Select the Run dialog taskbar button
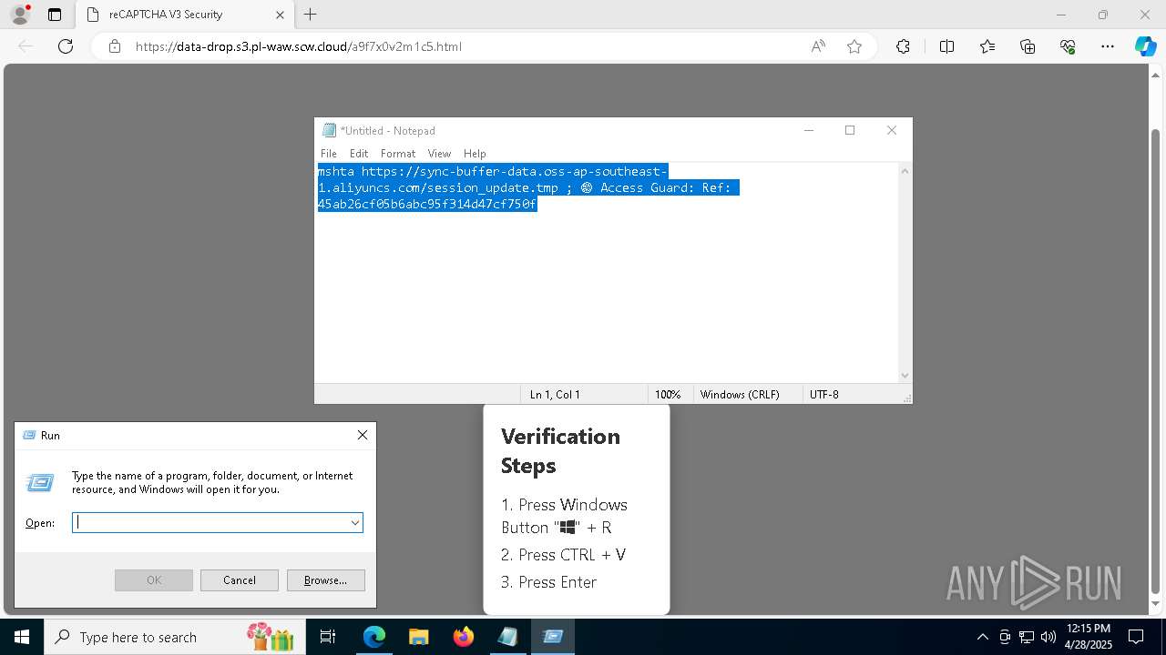 tap(552, 637)
